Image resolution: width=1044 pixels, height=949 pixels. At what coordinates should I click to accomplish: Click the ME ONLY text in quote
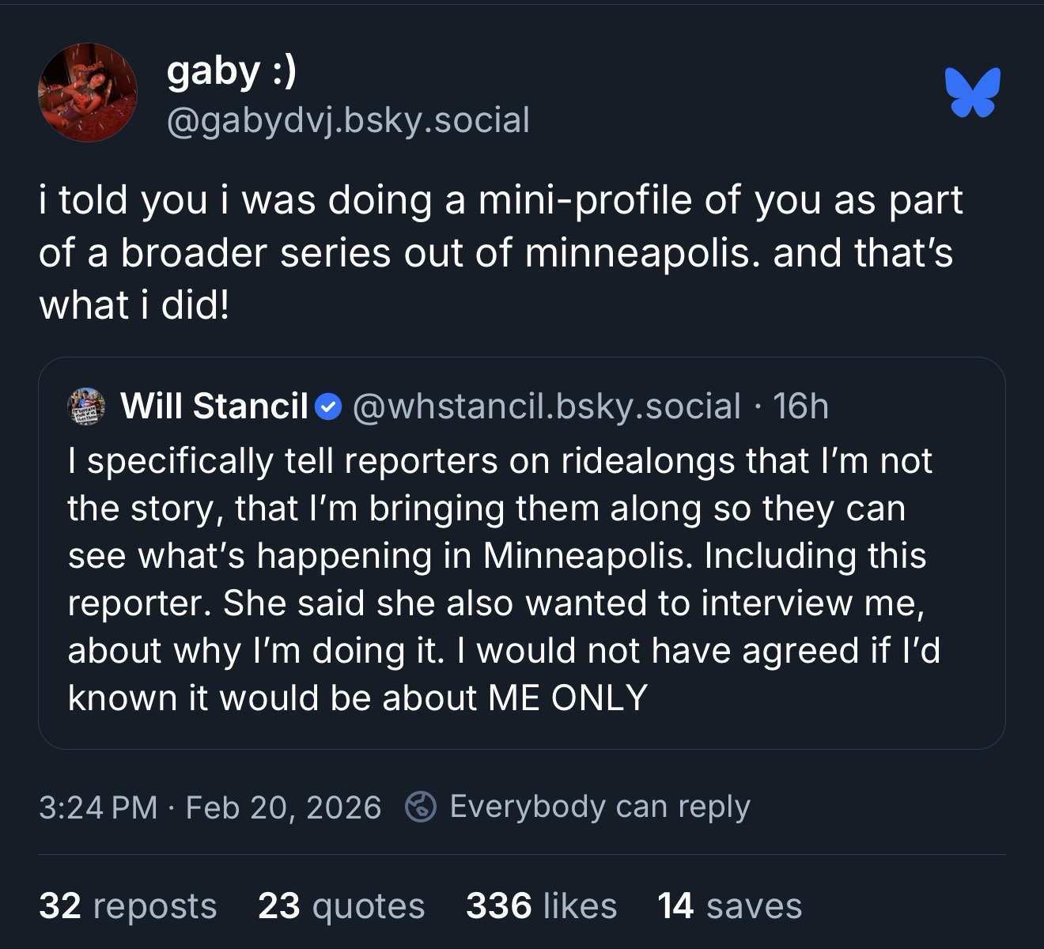[x=567, y=698]
